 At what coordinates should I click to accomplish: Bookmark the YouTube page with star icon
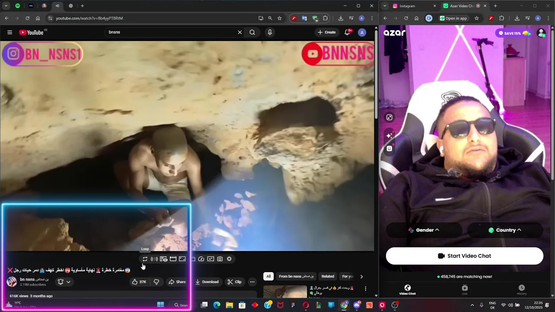click(280, 18)
